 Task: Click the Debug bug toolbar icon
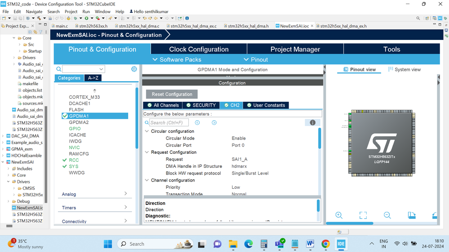[76, 18]
